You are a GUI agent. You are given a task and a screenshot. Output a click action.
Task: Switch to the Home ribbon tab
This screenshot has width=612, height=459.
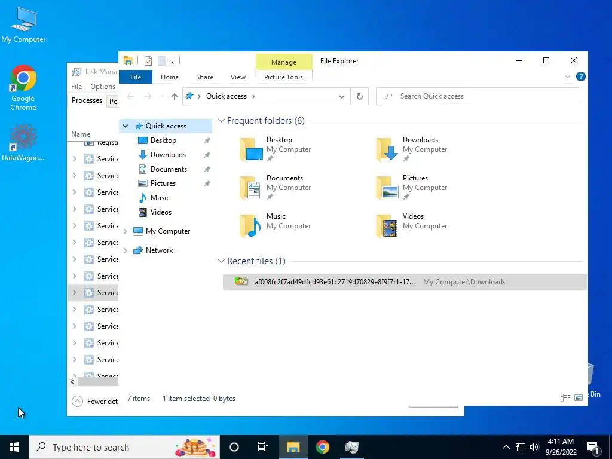pos(169,77)
